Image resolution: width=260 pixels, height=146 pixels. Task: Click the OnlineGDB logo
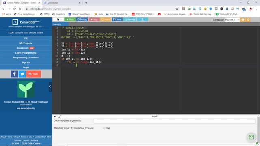pos(26,22)
